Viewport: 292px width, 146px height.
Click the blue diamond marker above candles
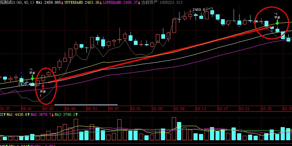point(21,73)
